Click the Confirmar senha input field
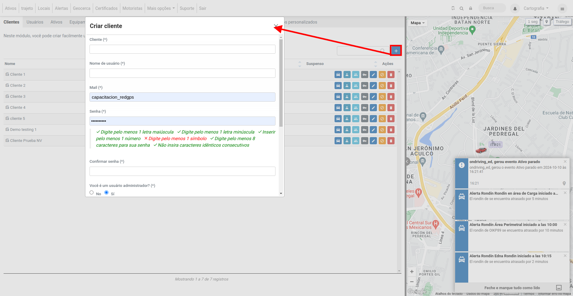Screen dimensions: 573x296 coord(182,171)
